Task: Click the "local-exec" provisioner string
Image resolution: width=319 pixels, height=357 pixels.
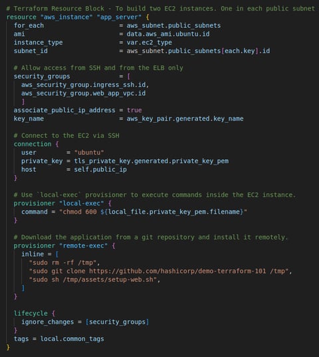Action: [81, 203]
